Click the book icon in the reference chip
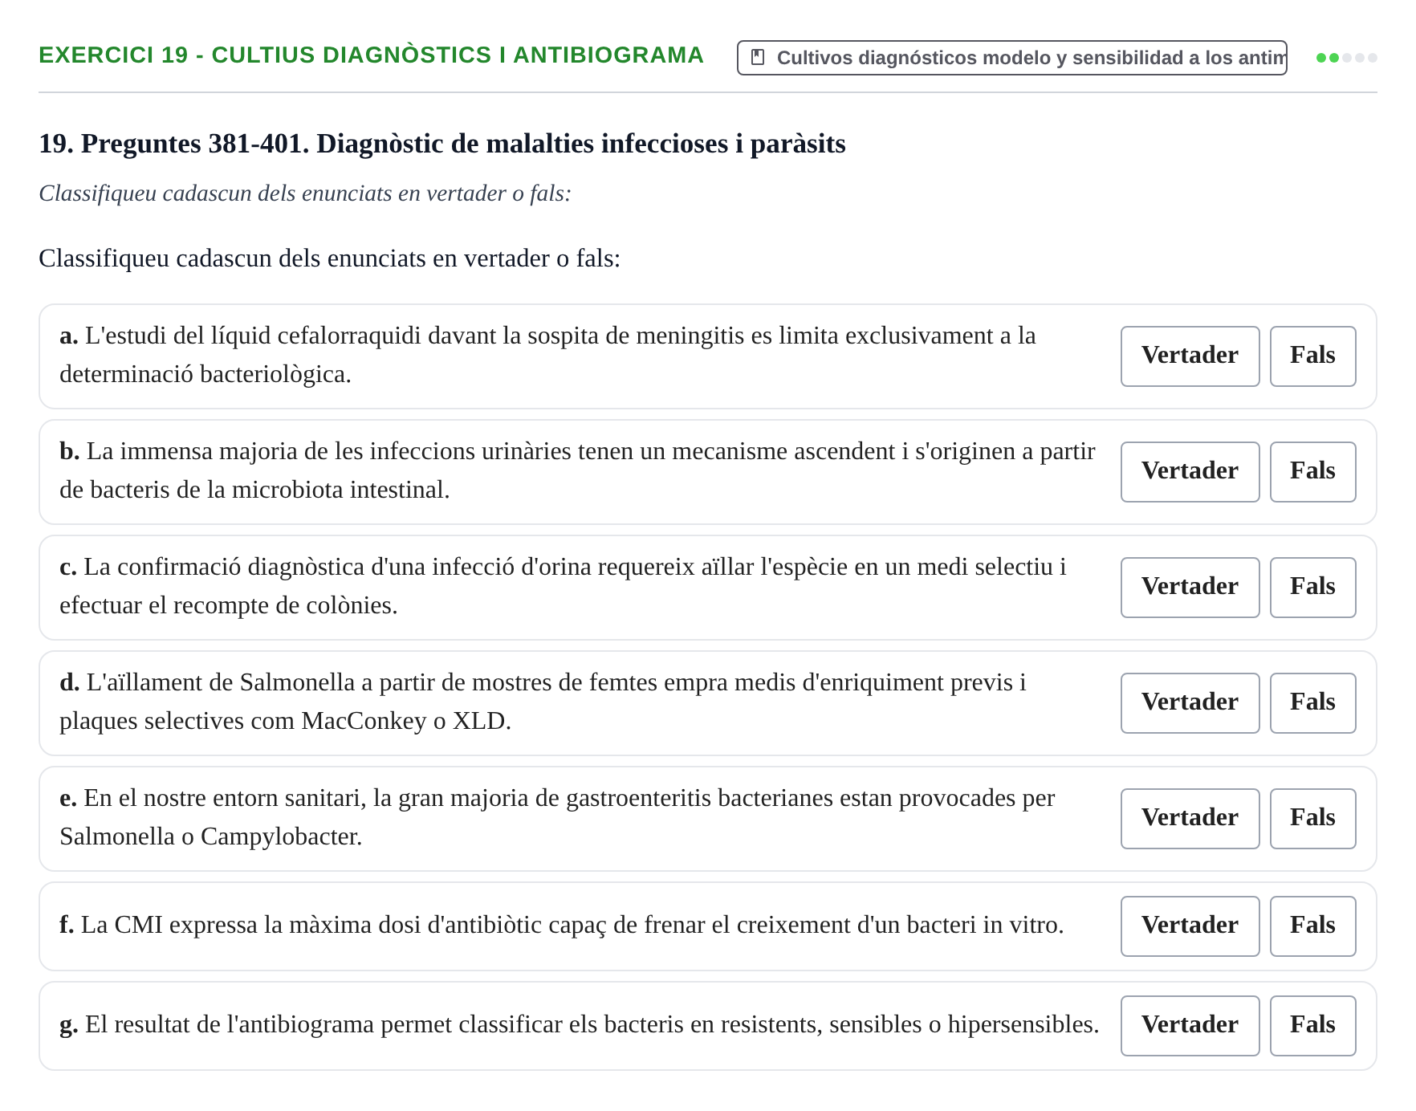 [x=757, y=58]
